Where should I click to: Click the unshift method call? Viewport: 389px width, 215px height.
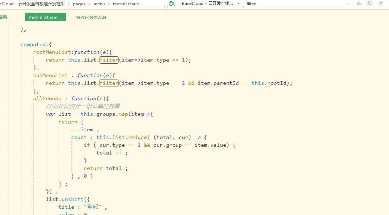pos(72,199)
